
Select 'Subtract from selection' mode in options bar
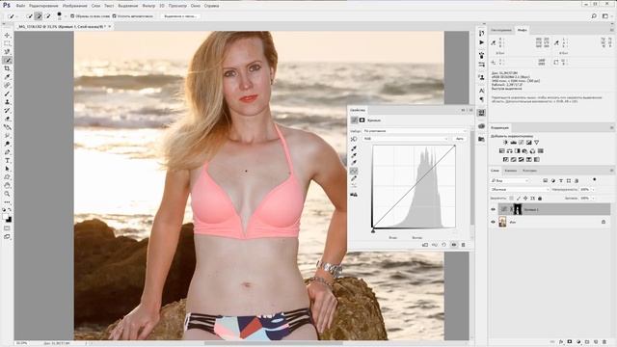click(x=47, y=16)
